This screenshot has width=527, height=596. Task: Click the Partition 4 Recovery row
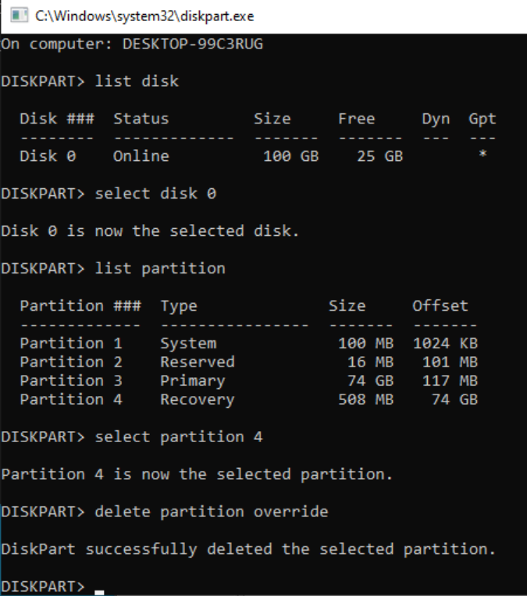pos(248,400)
